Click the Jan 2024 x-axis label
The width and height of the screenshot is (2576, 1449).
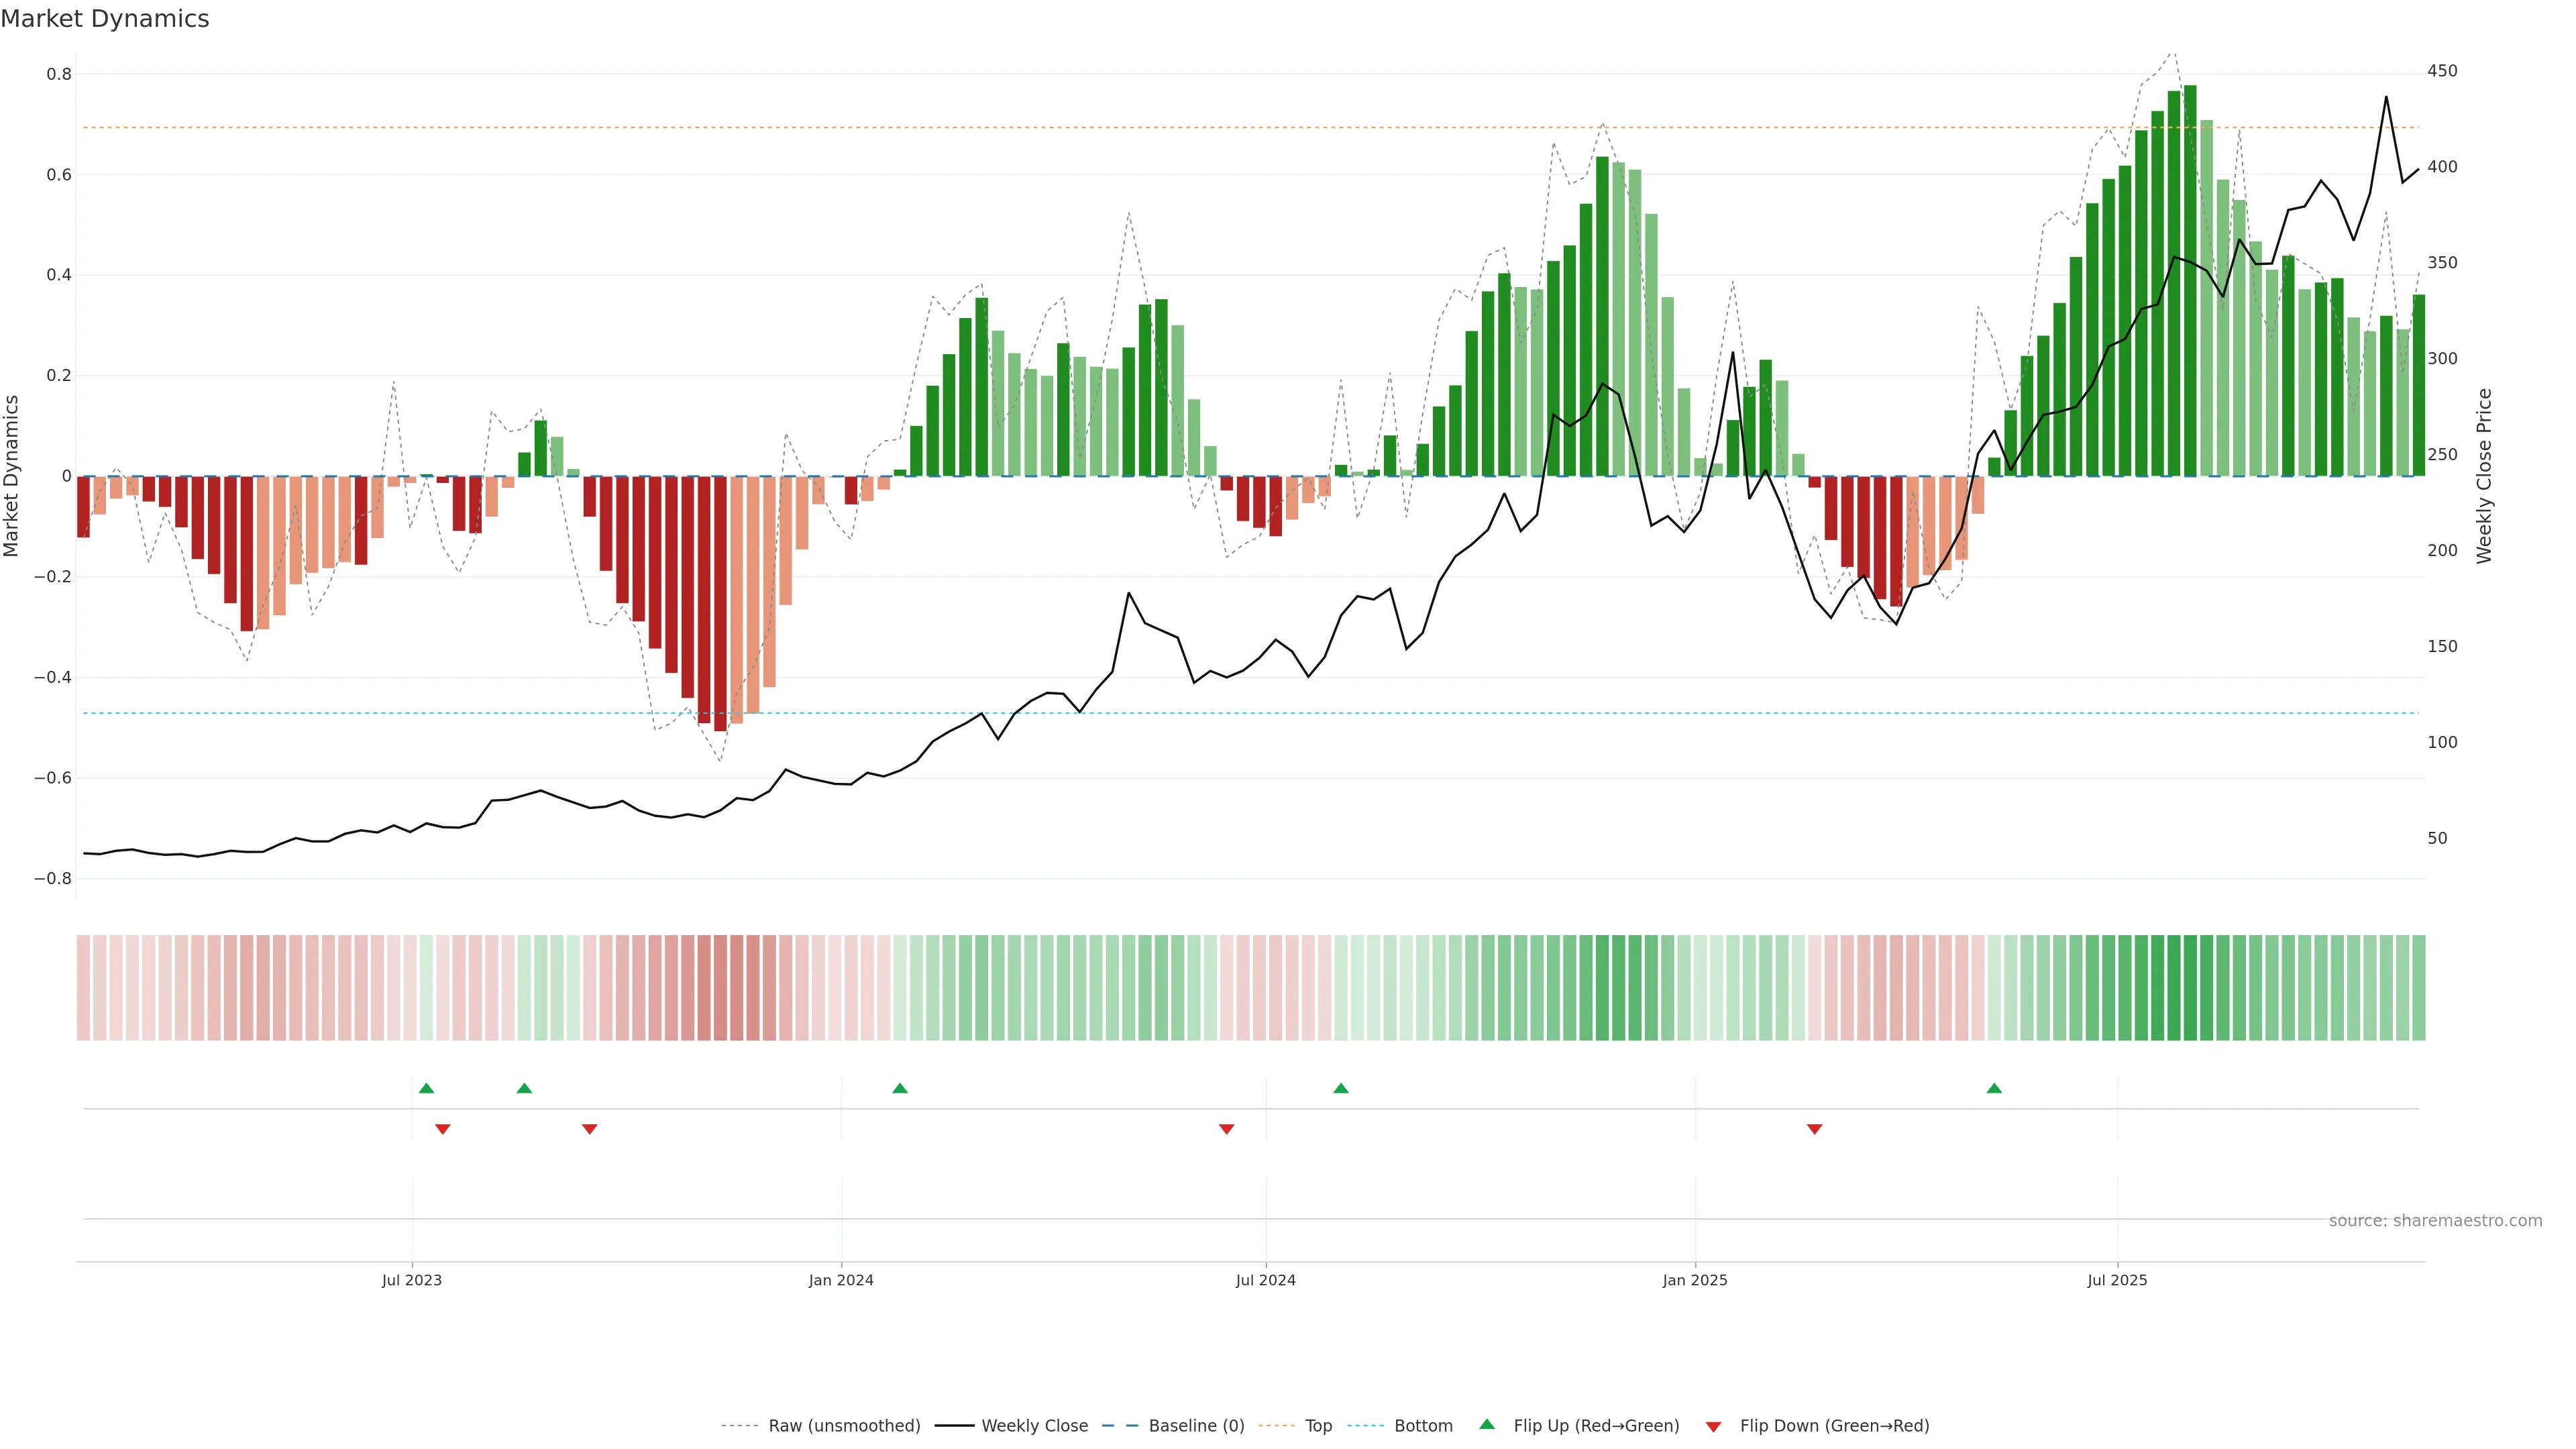coord(841,1280)
